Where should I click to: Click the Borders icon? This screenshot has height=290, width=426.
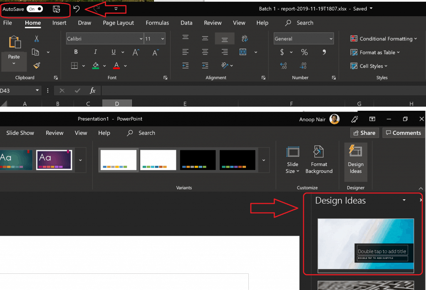(74, 65)
